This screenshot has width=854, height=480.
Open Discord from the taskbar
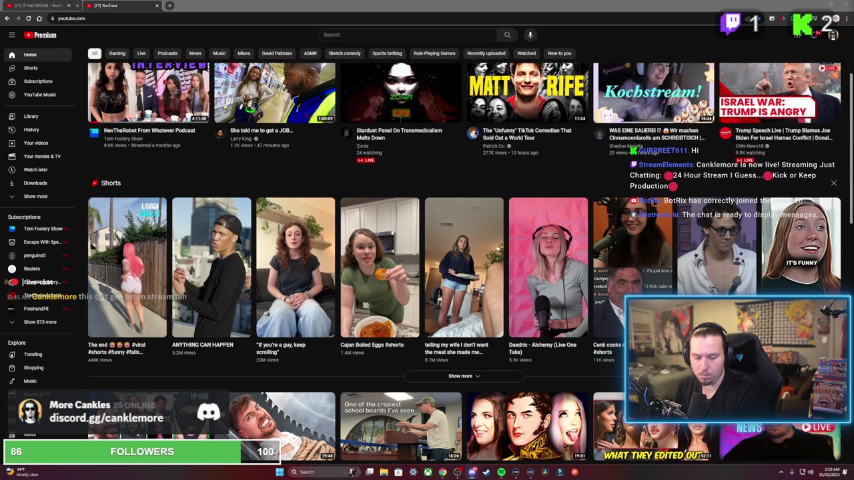[x=472, y=472]
